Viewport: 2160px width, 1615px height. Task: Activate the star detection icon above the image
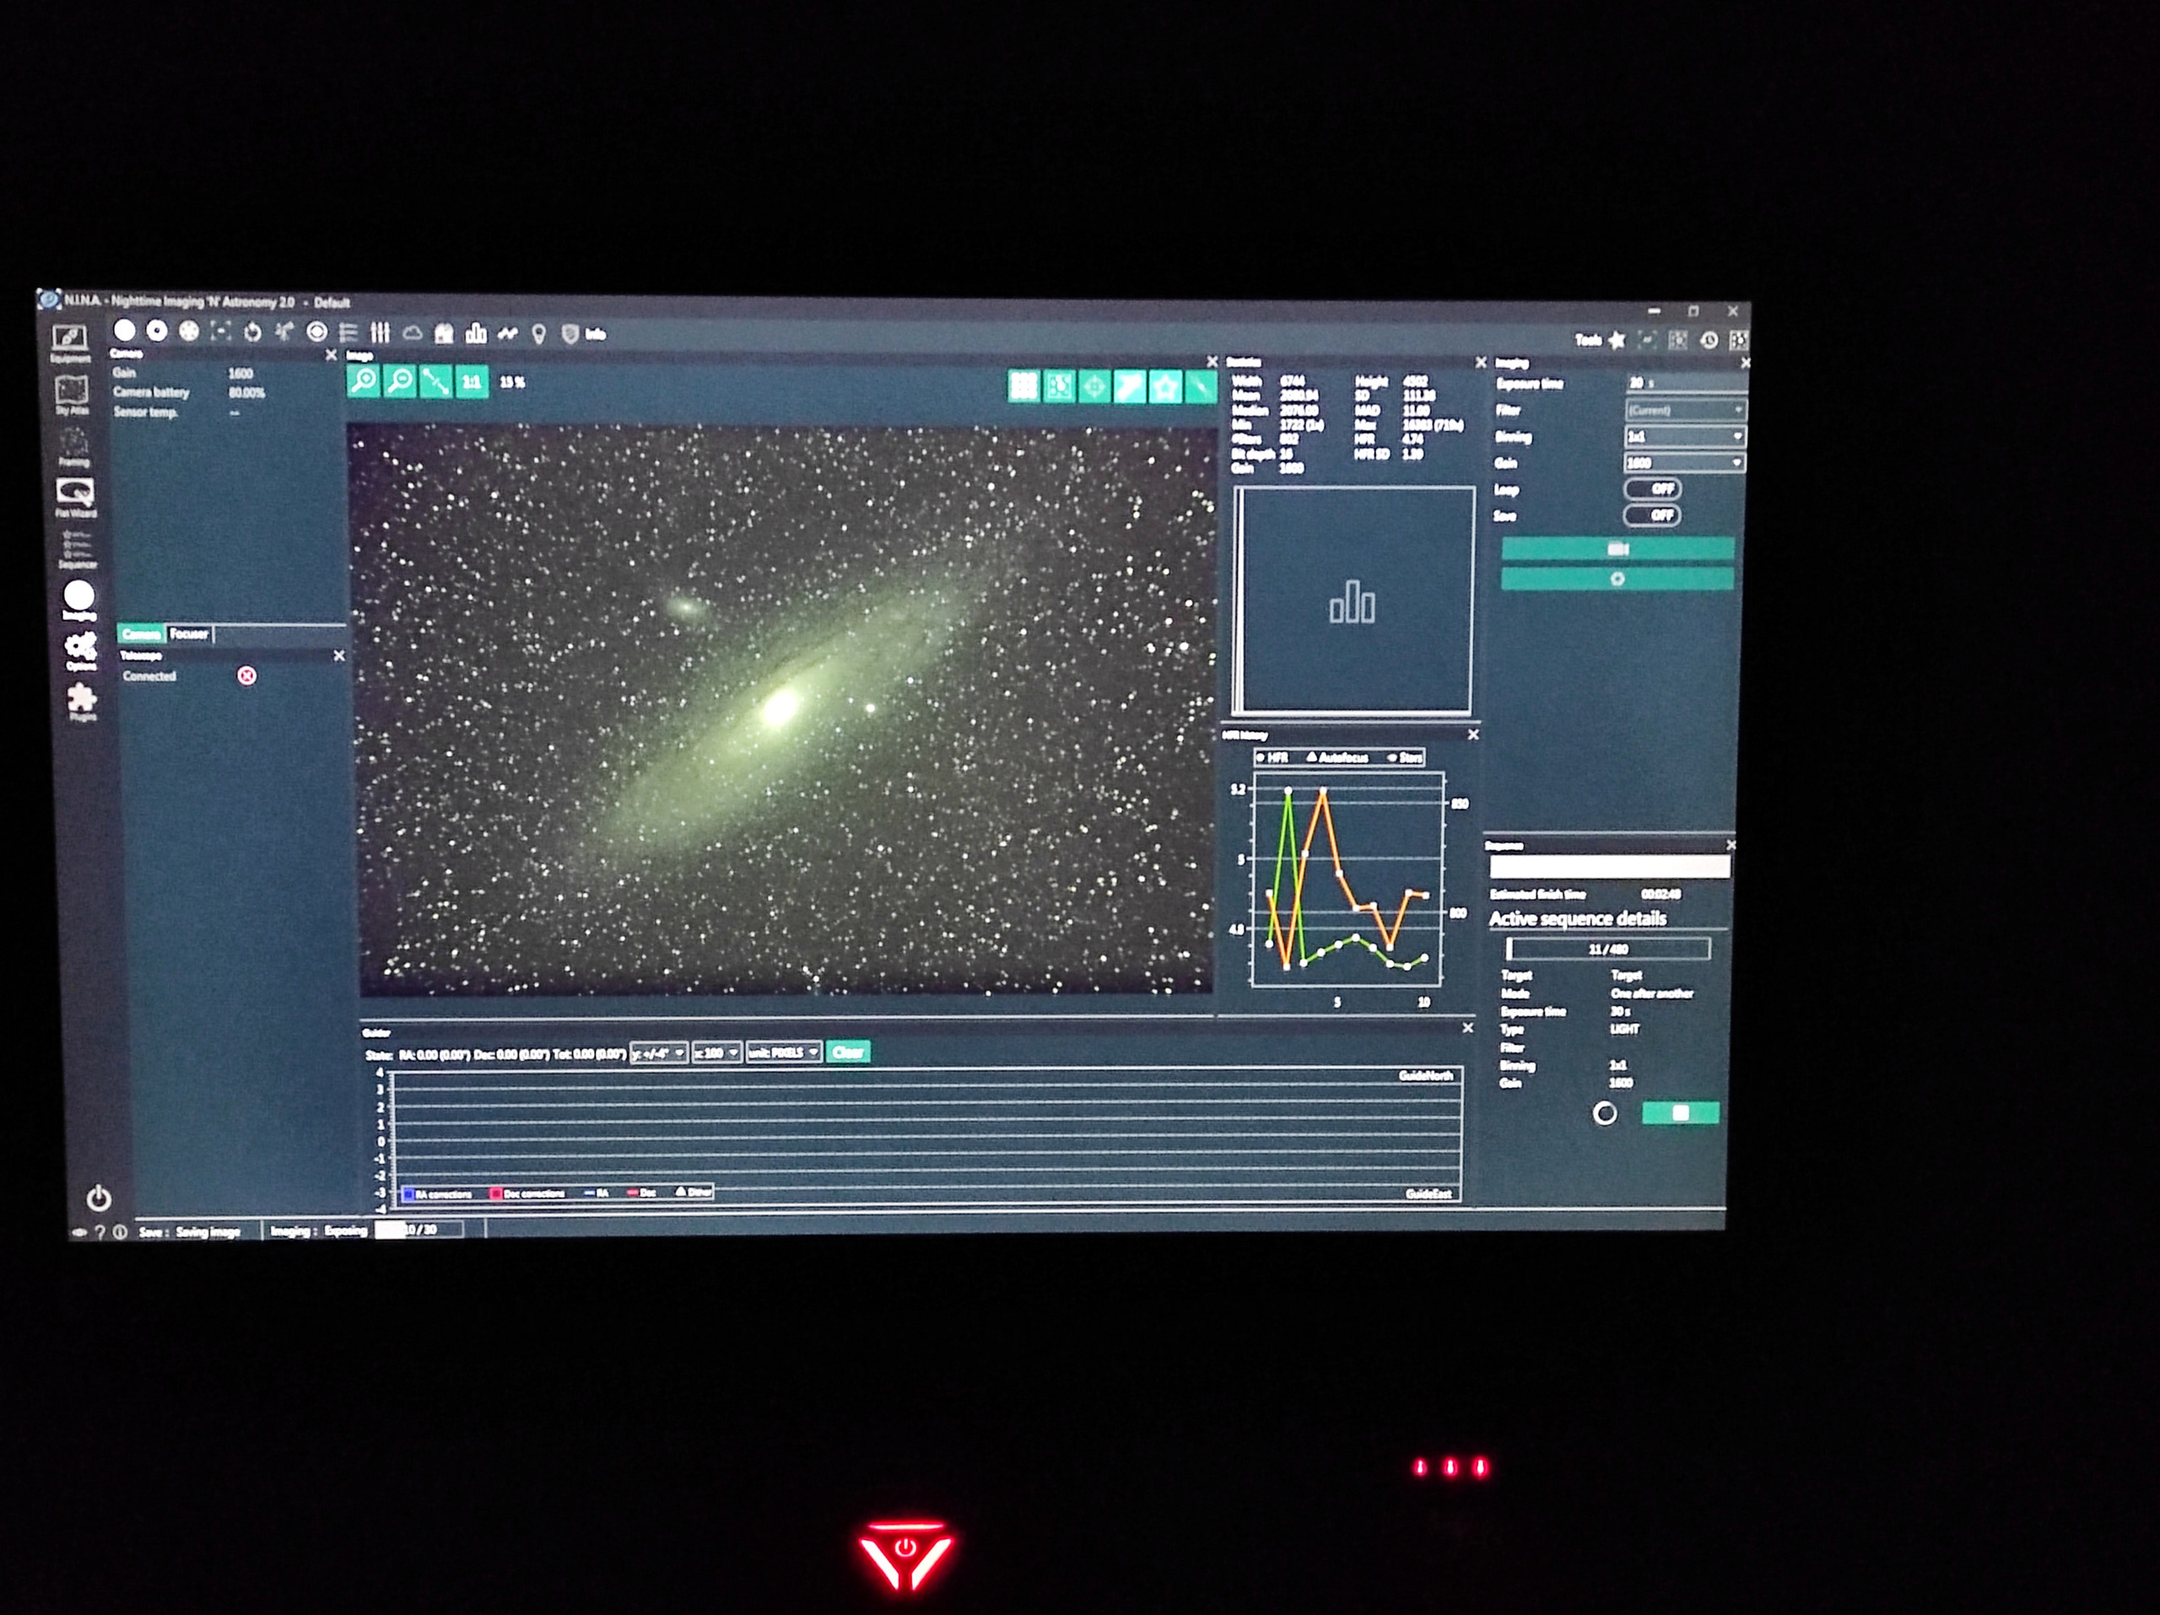pyautogui.click(x=1164, y=386)
